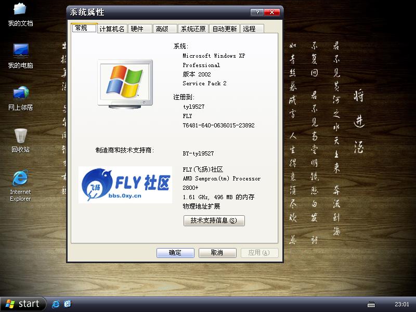The width and height of the screenshot is (416, 312).
Task: Click the registered user name tyl9527
Action: click(x=193, y=107)
